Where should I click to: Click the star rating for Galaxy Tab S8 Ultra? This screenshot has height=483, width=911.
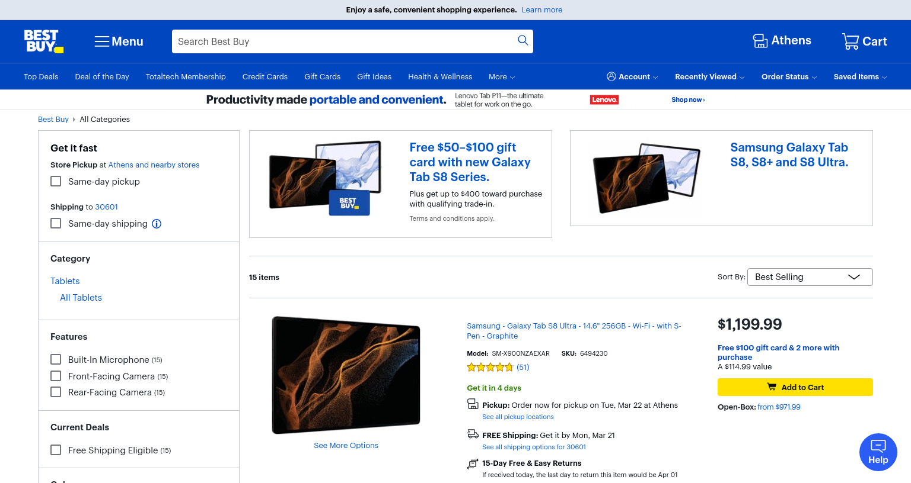(490, 367)
